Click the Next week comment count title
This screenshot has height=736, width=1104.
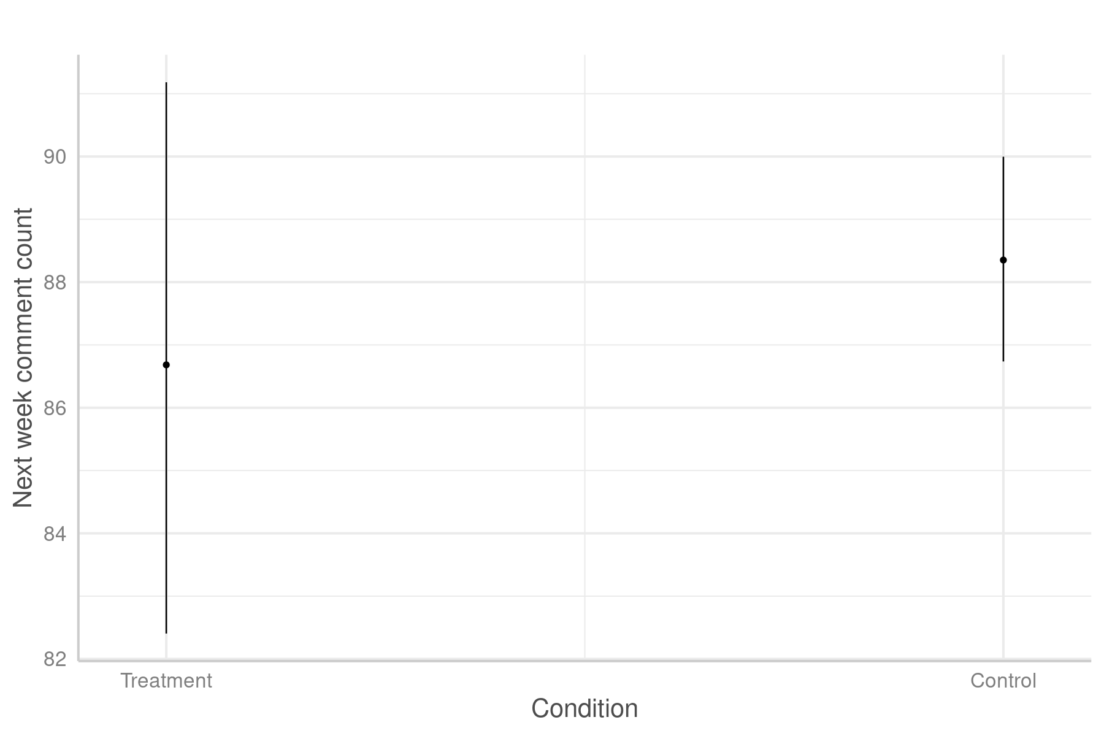point(23,358)
